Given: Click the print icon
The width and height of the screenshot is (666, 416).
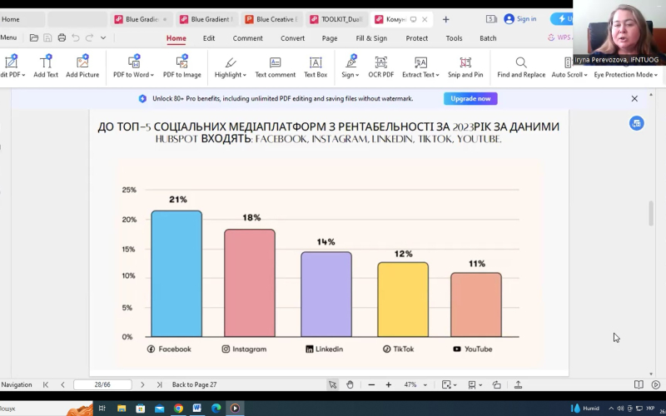Looking at the screenshot, I should point(62,37).
